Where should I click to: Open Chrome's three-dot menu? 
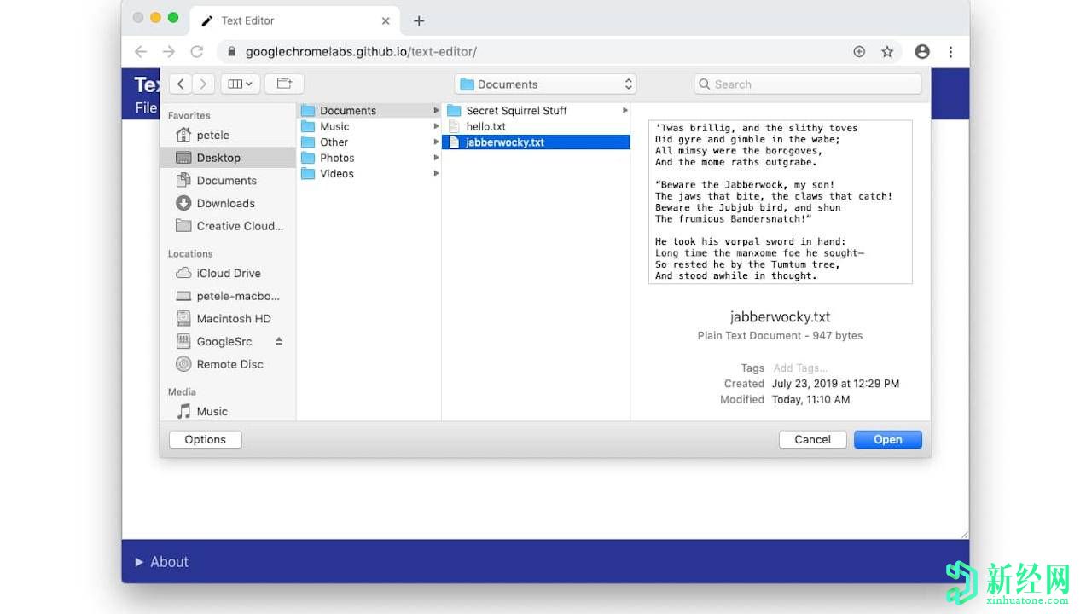click(951, 51)
